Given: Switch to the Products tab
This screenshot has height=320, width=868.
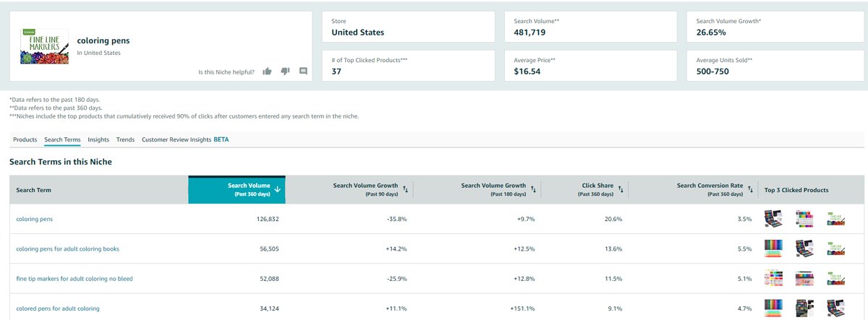Looking at the screenshot, I should pyautogui.click(x=25, y=139).
